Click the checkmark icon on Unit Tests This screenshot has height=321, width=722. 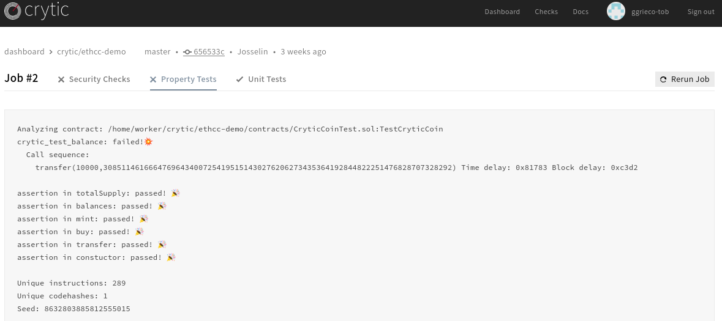coord(239,79)
